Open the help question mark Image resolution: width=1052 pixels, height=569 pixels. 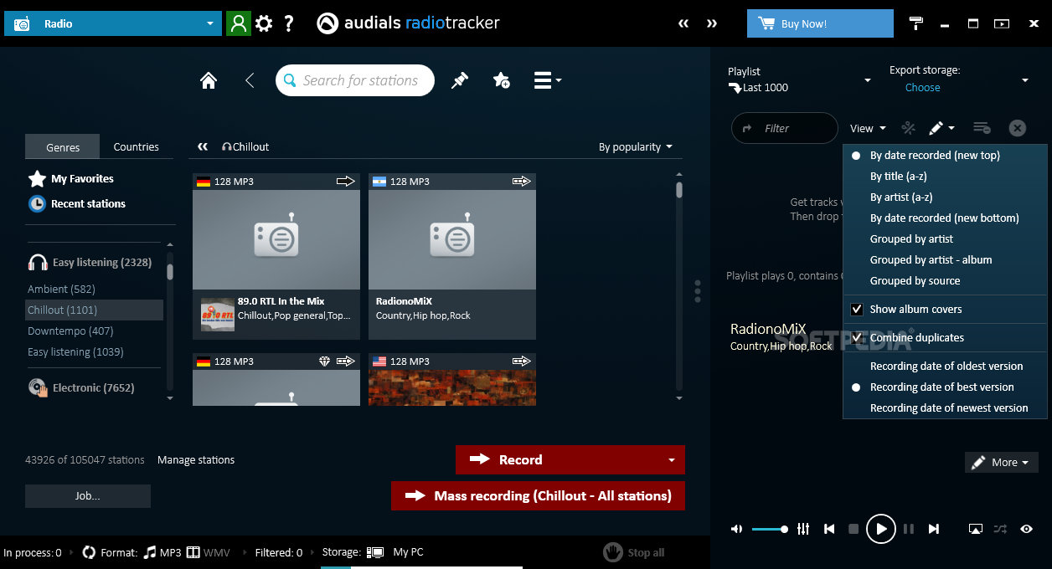tap(289, 23)
